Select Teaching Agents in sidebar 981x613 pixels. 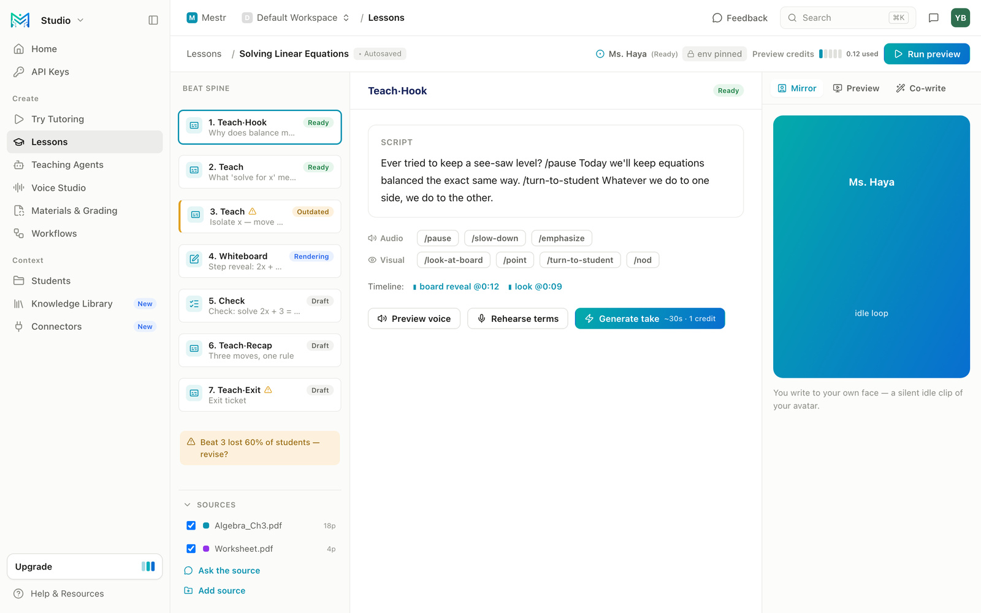pyautogui.click(x=85, y=165)
